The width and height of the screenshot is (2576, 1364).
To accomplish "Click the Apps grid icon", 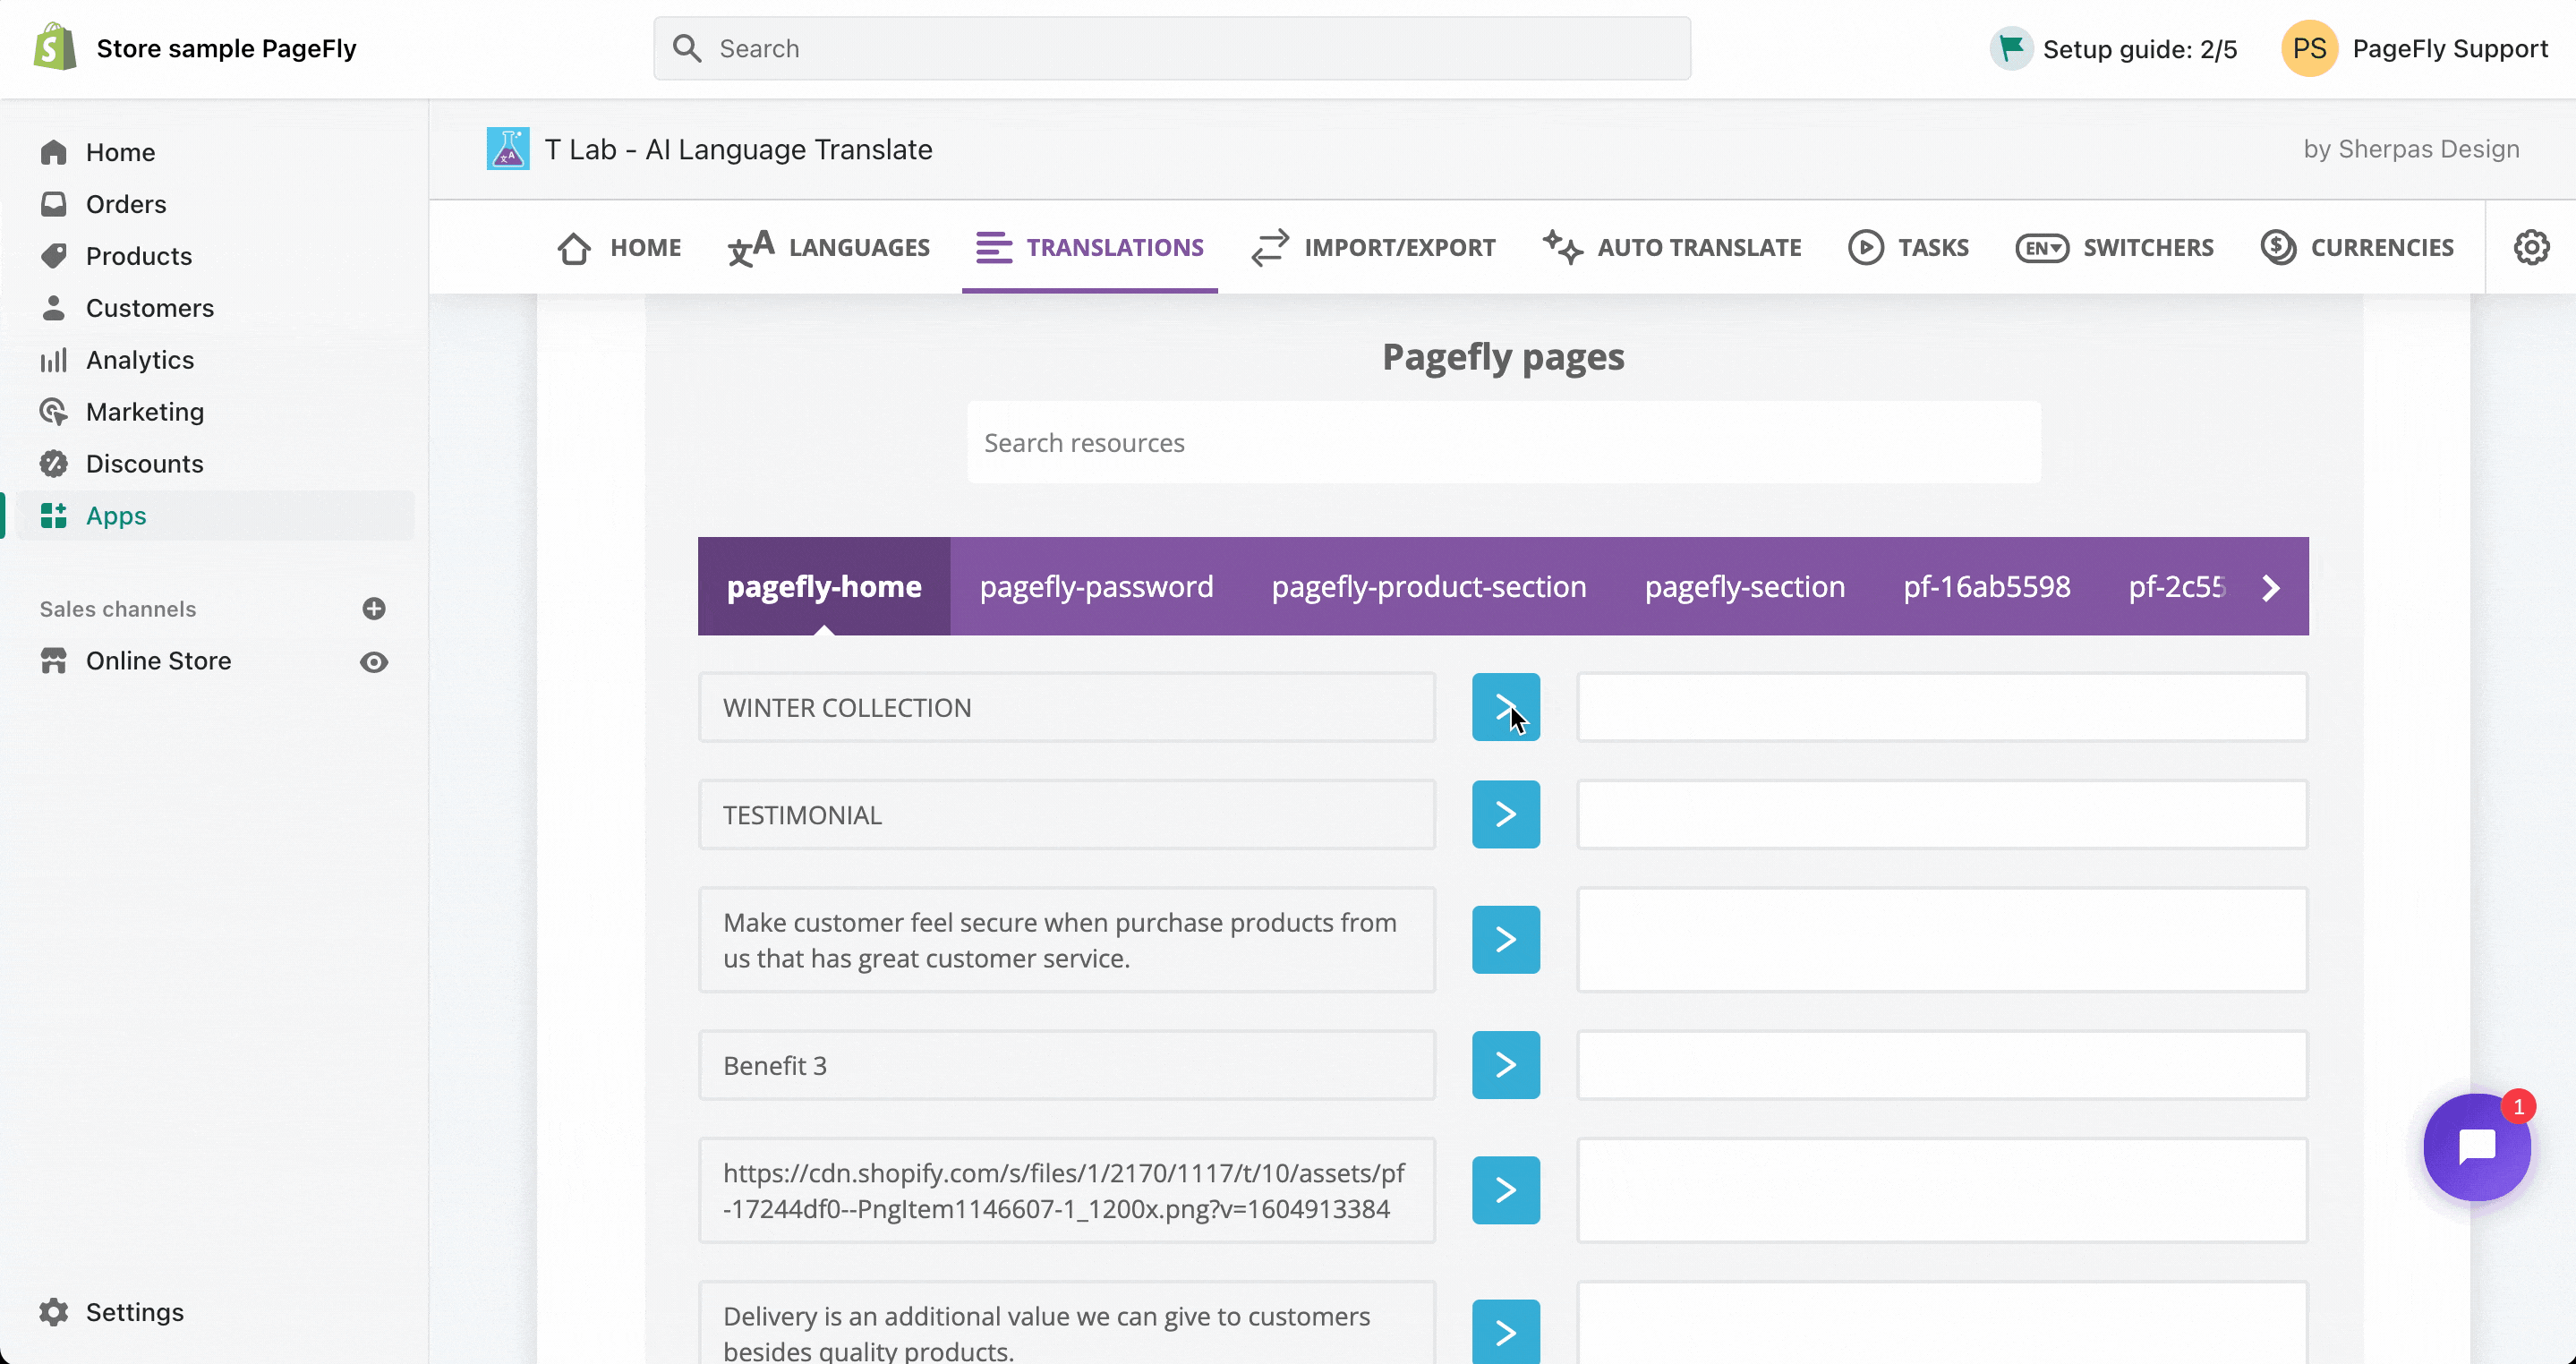I will pyautogui.click(x=54, y=516).
